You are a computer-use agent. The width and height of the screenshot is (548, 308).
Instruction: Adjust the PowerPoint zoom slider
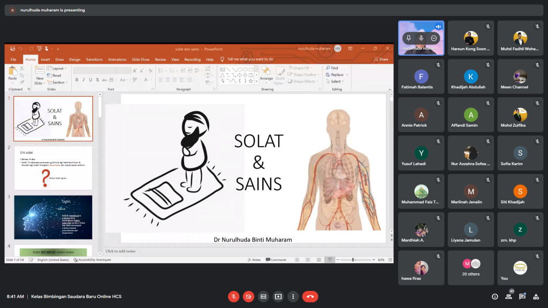click(353, 260)
